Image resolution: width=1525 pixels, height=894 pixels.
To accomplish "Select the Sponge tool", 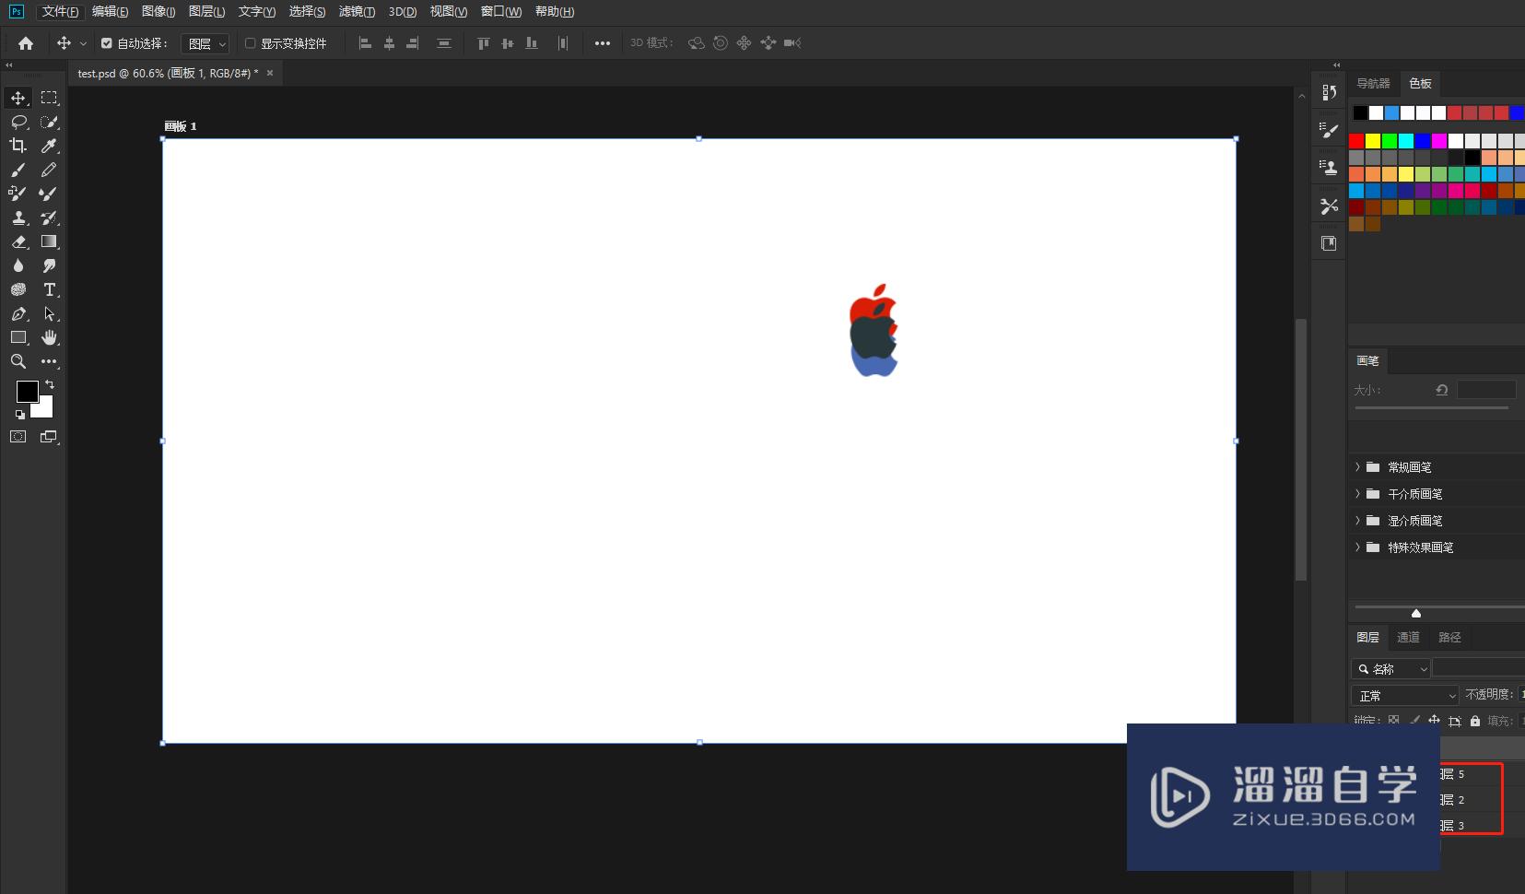I will click(18, 289).
